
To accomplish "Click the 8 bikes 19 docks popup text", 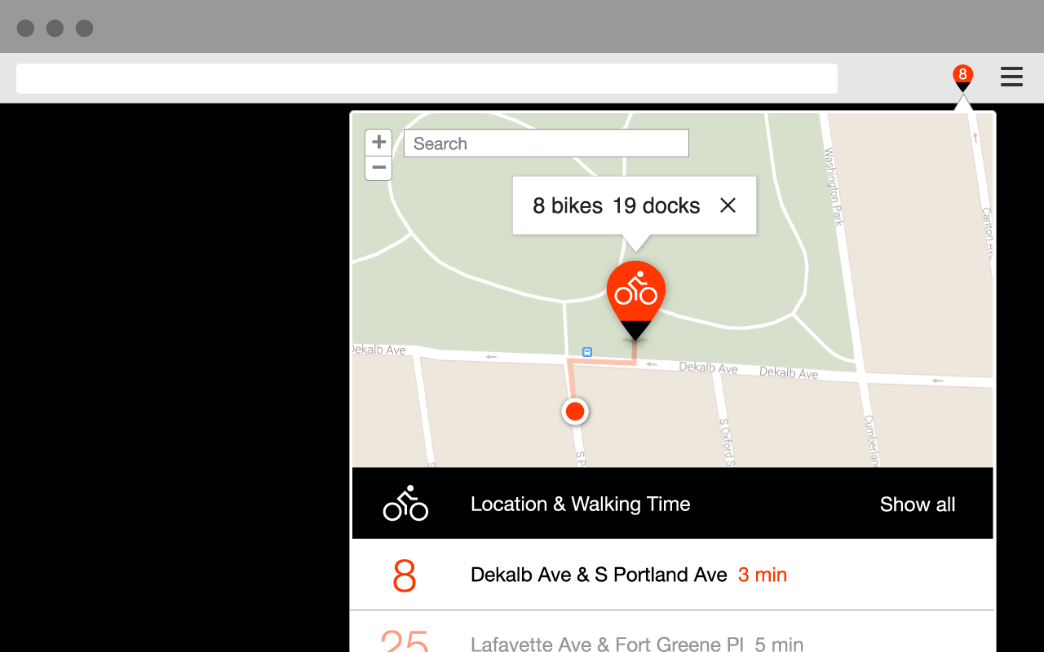I will 616,205.
